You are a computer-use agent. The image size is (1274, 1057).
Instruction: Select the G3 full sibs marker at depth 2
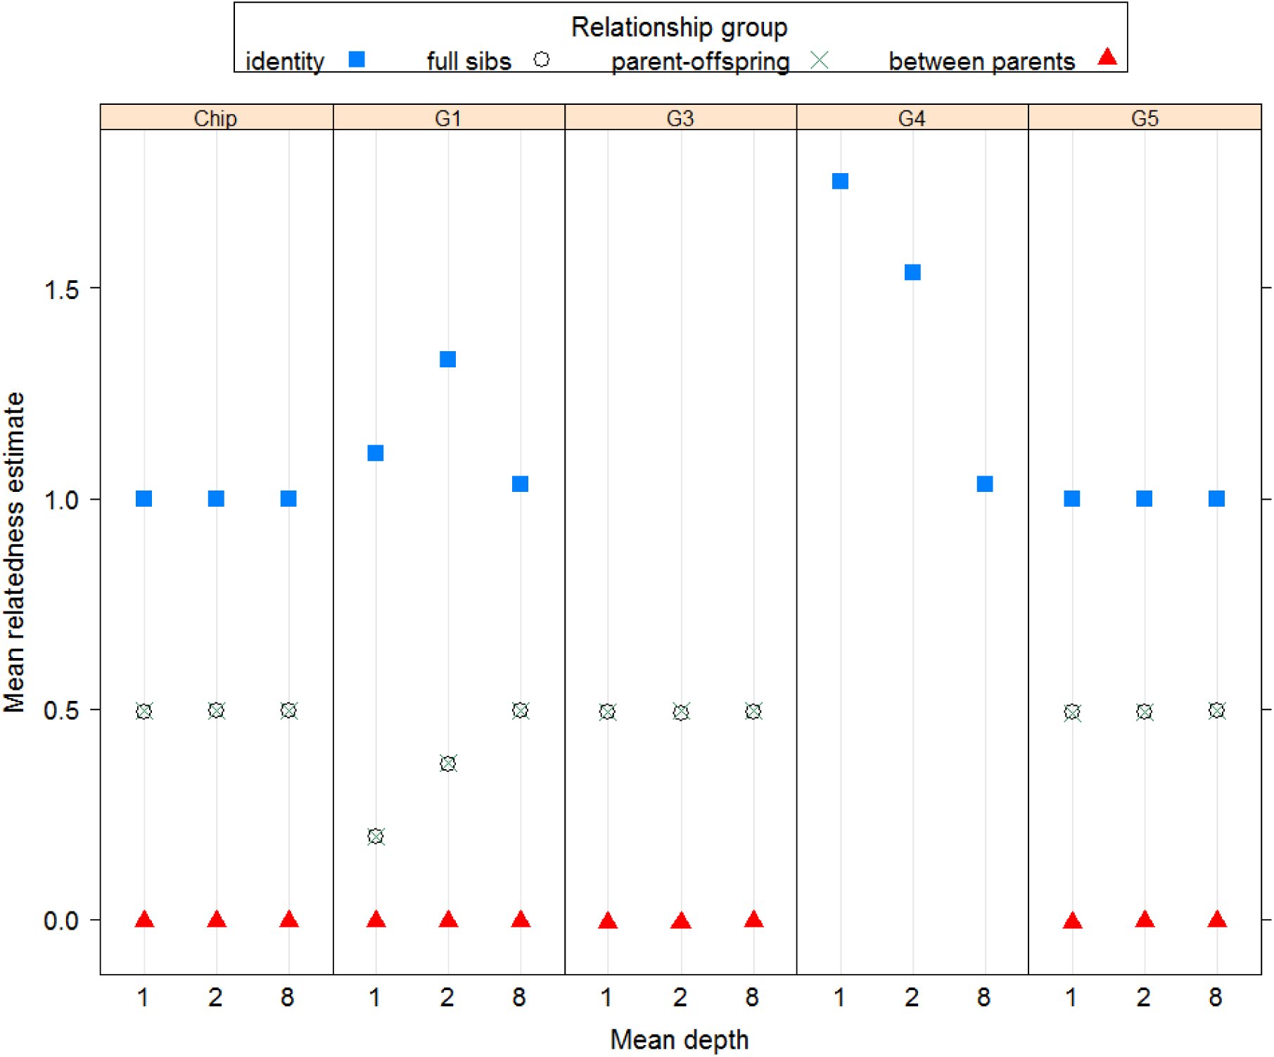[x=680, y=712]
